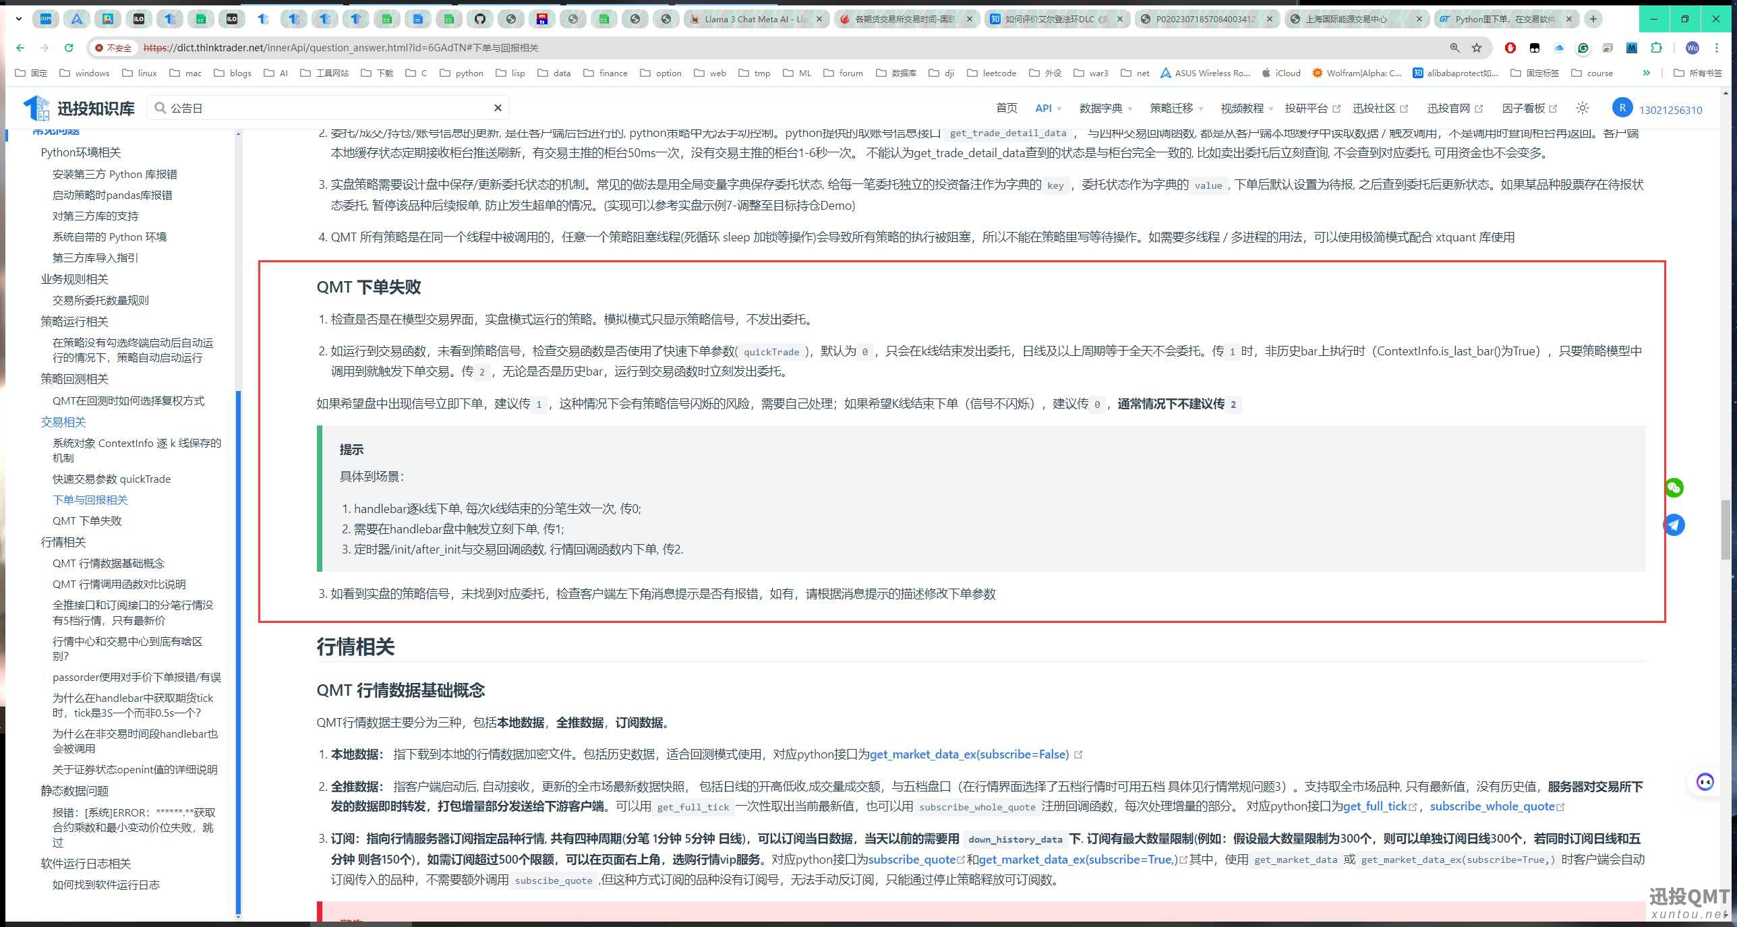The image size is (1737, 927).
Task: Click the page vertical scrollbar thumb
Action: click(x=1726, y=529)
